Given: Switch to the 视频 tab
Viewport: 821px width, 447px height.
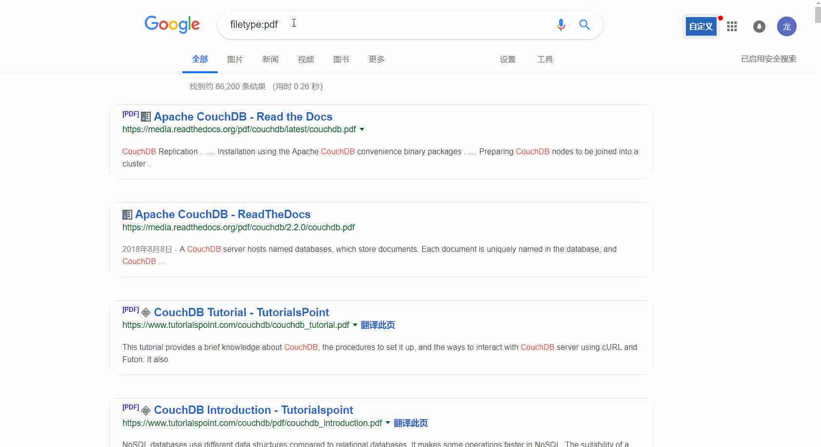Looking at the screenshot, I should click(x=306, y=59).
